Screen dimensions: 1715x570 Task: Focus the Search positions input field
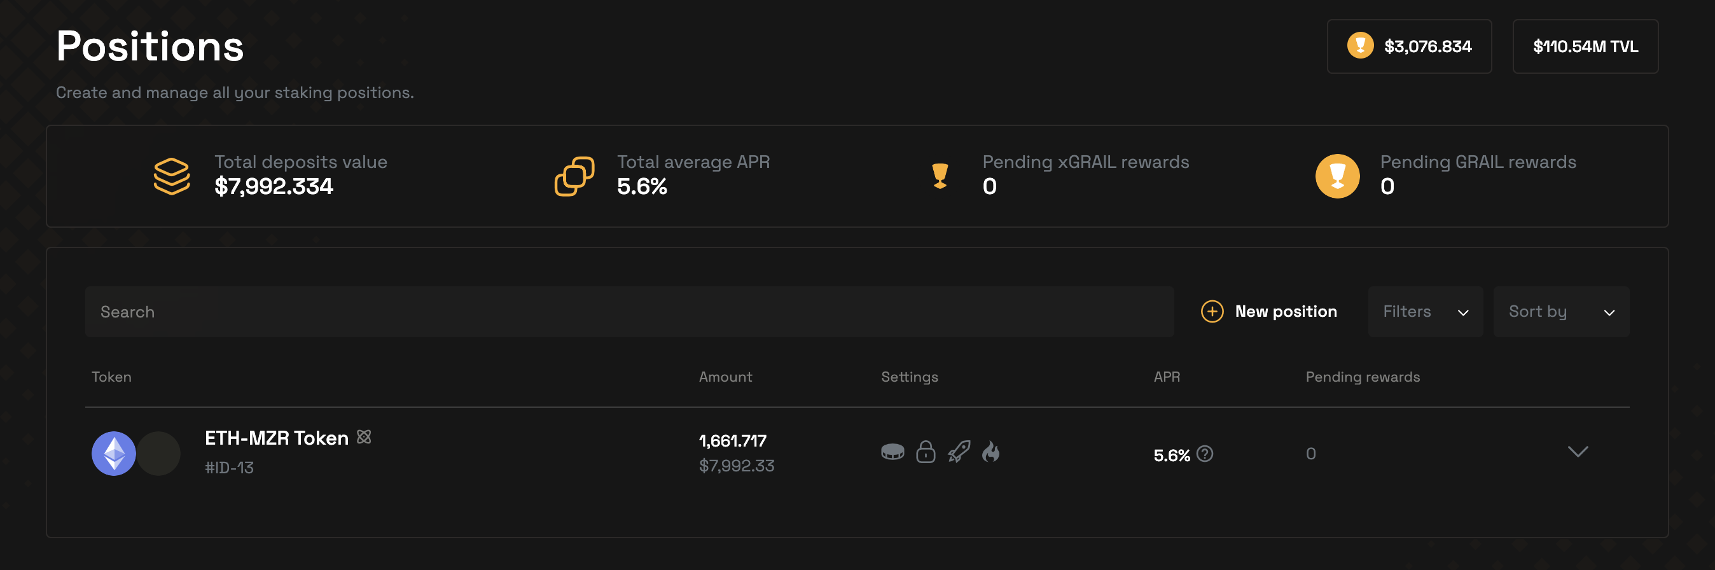628,312
